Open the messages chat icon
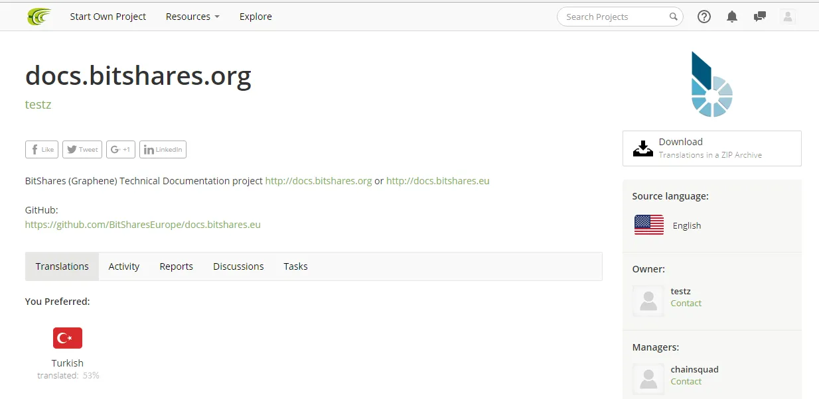Screen dimensions: 819x399 click(x=760, y=17)
